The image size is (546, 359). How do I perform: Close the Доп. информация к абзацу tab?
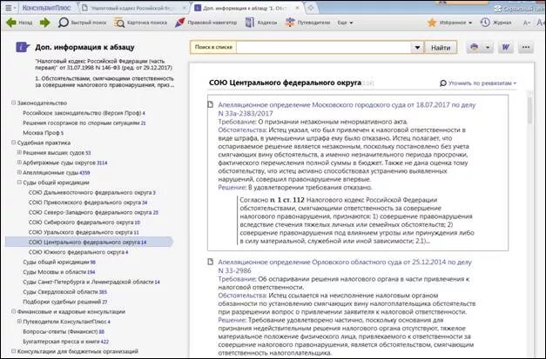pyautogui.click(x=297, y=8)
